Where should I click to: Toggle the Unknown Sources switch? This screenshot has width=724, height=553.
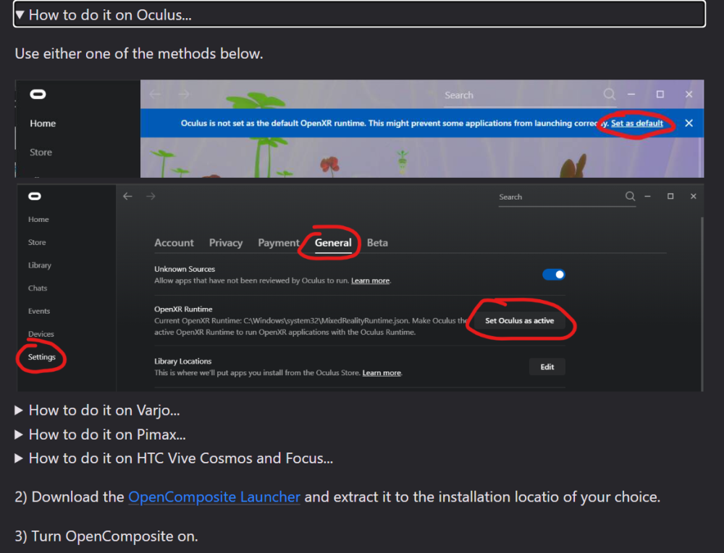click(553, 275)
